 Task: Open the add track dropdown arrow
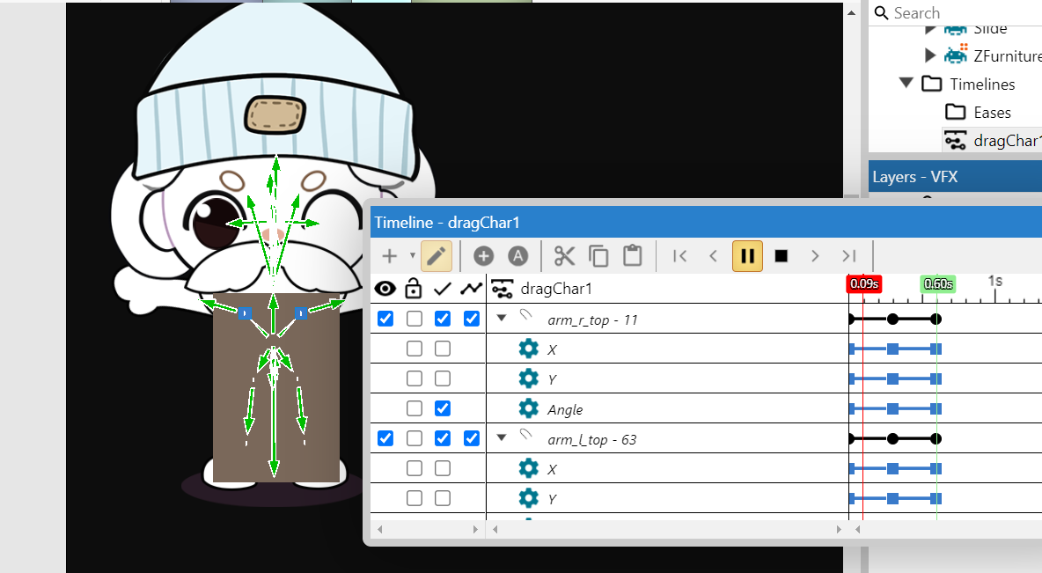(413, 256)
